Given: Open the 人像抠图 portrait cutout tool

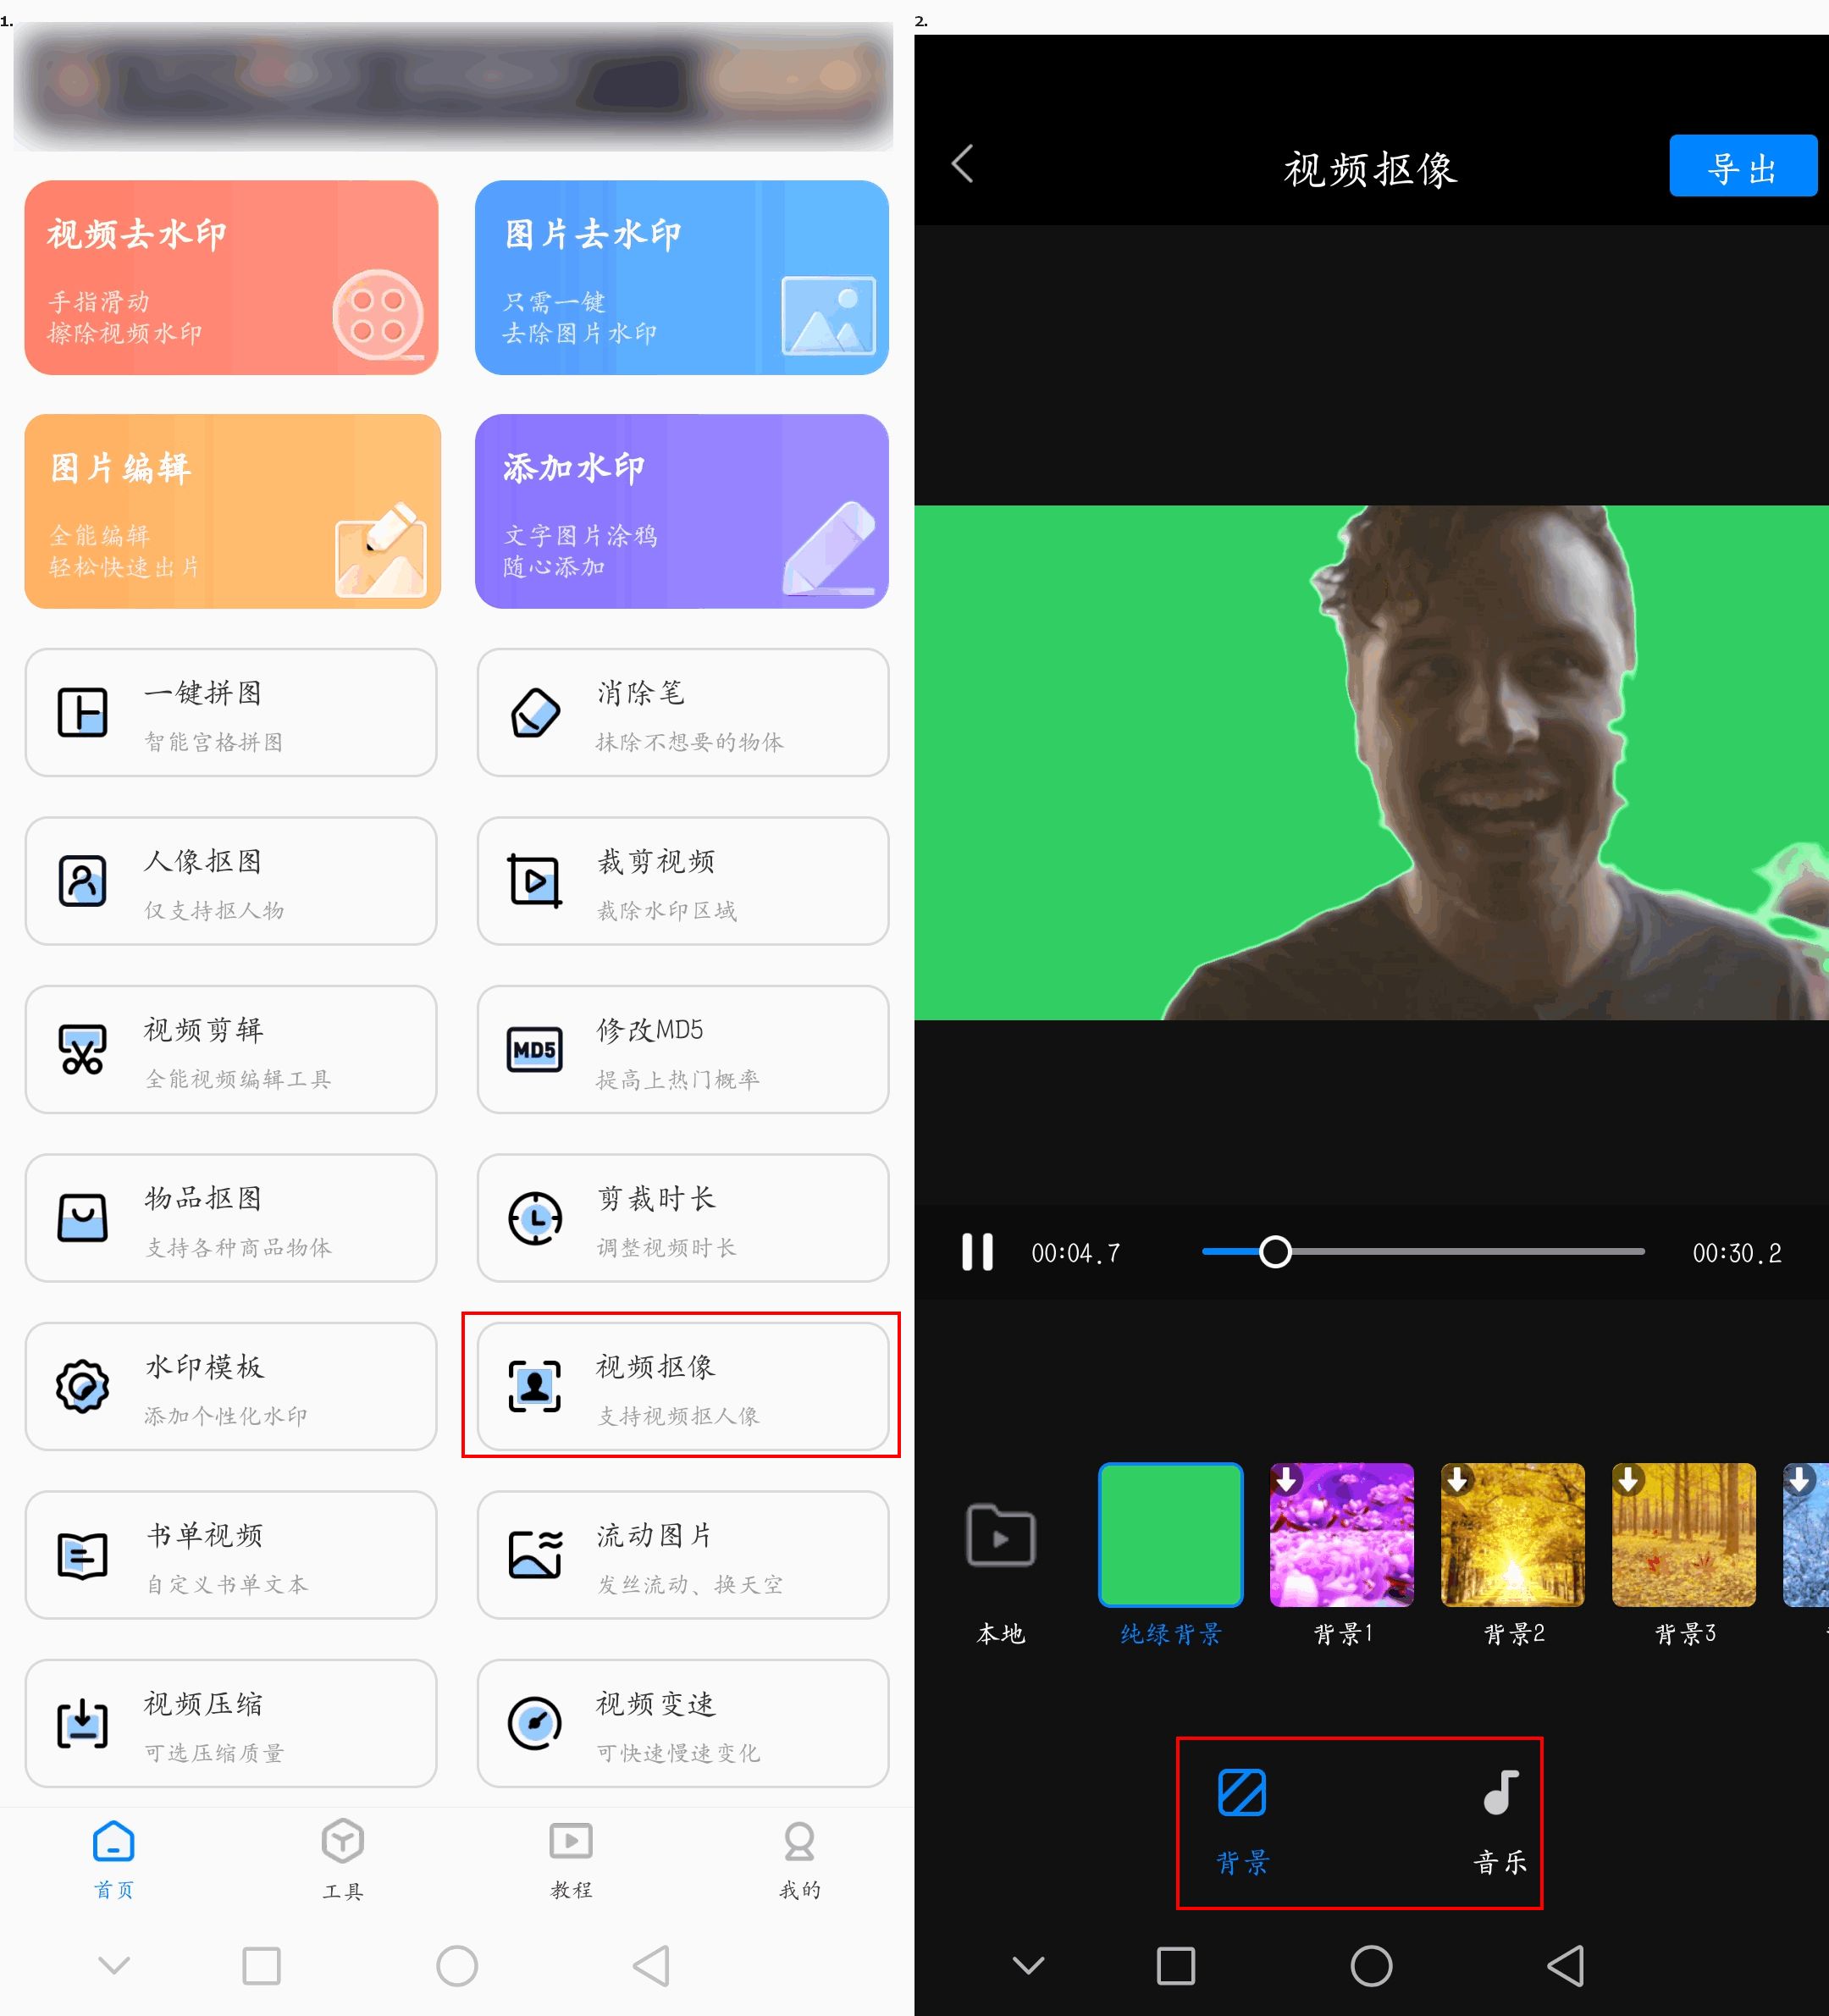Looking at the screenshot, I should coord(231,881).
